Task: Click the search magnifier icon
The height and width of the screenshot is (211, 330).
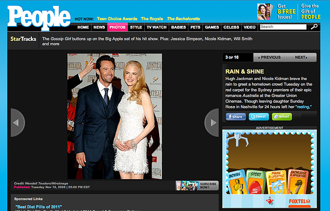Action: [314, 27]
